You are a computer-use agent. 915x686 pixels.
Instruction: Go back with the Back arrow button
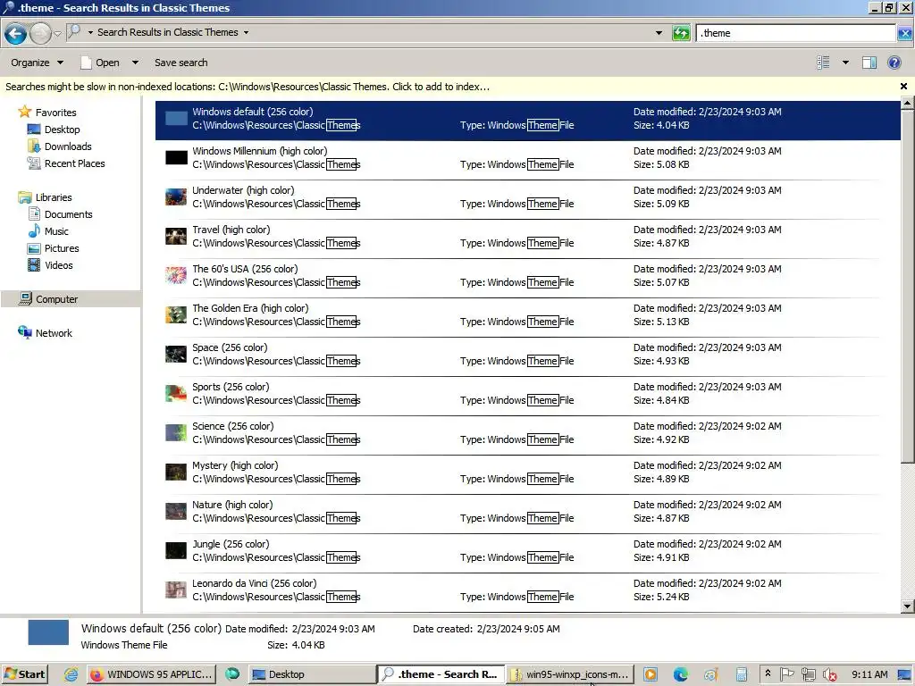16,34
